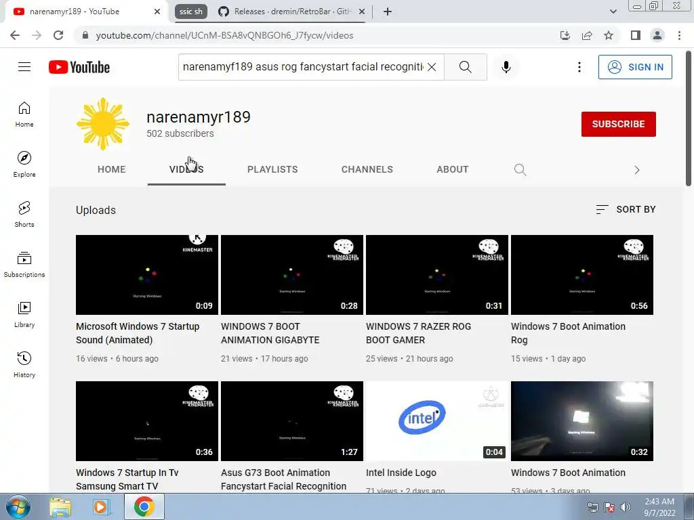The width and height of the screenshot is (694, 520).
Task: Open Chrome profile avatar menu
Action: (657, 35)
